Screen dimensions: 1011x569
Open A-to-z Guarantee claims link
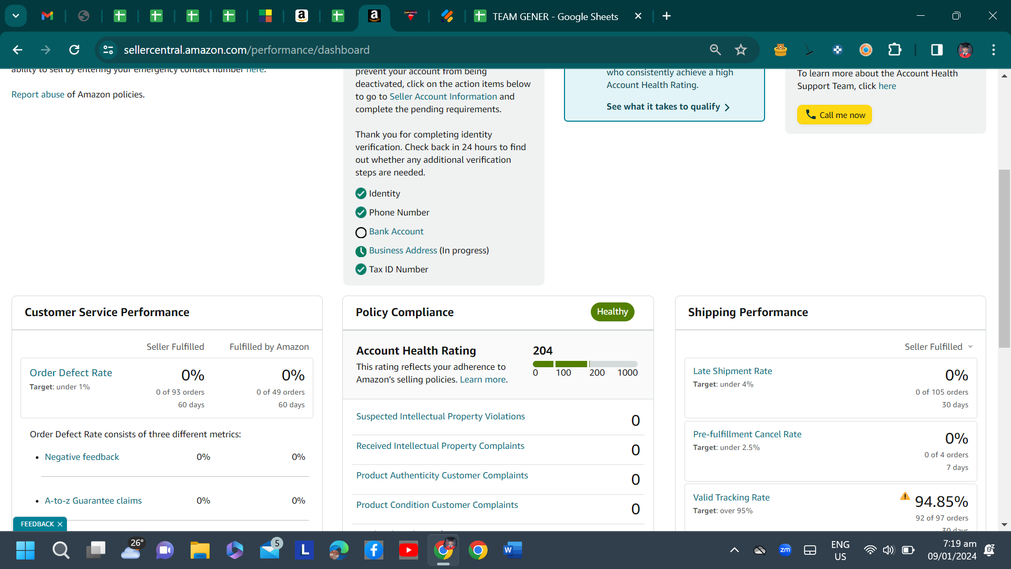pos(93,501)
